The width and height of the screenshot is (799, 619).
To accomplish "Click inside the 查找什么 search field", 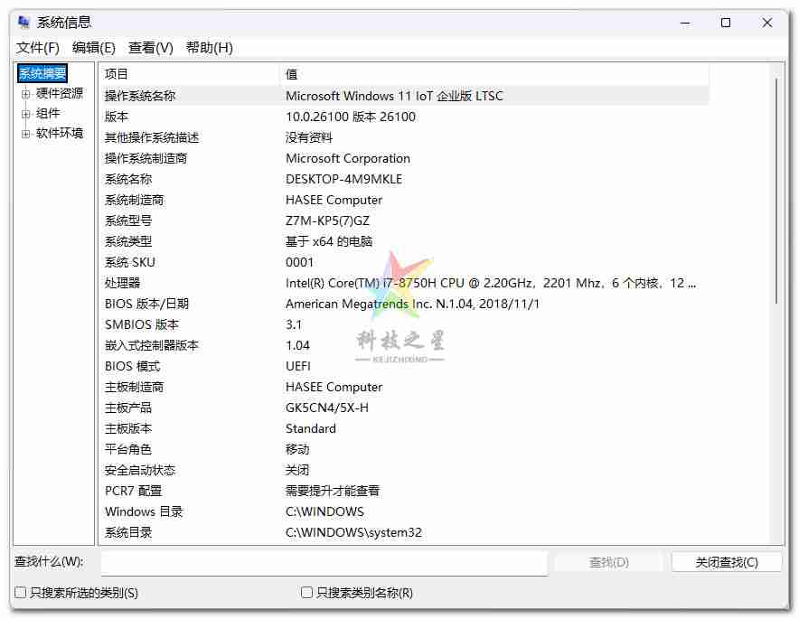I will click(x=324, y=562).
